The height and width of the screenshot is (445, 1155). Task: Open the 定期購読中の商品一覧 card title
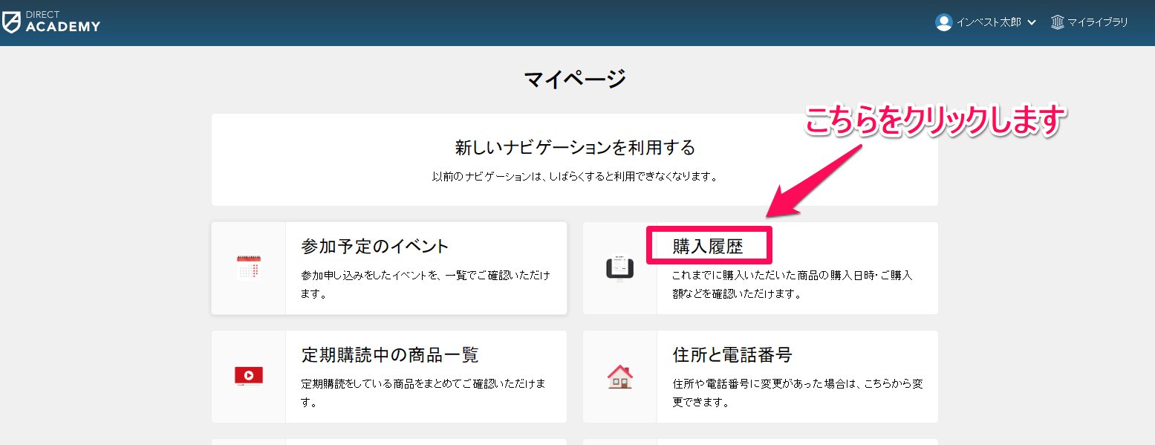click(390, 354)
